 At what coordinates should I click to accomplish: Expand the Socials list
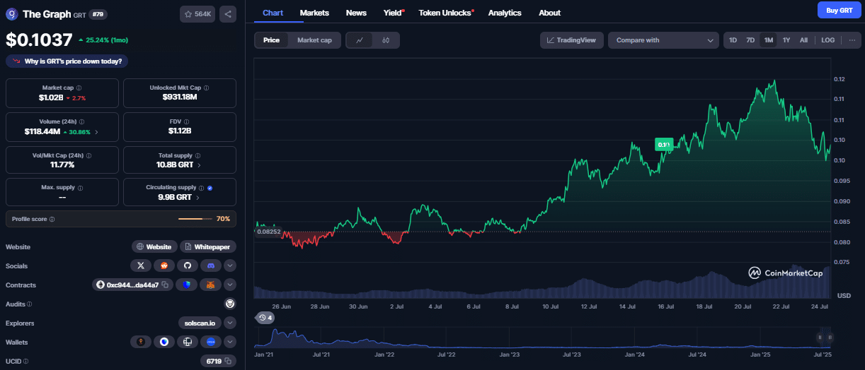click(x=229, y=265)
